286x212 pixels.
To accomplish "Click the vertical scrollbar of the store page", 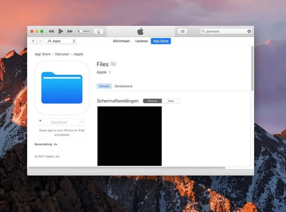I will coord(252,69).
